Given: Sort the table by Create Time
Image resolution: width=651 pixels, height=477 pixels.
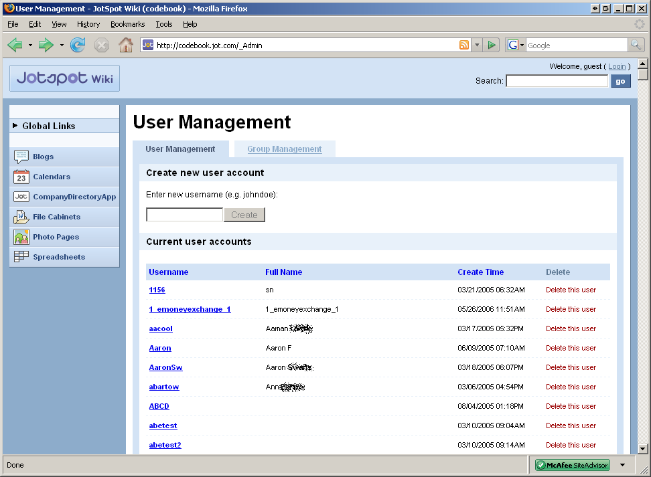Looking at the screenshot, I should point(481,272).
